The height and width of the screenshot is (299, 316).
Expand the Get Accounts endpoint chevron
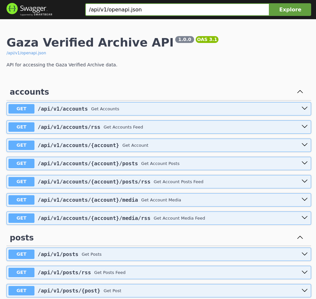coord(304,109)
